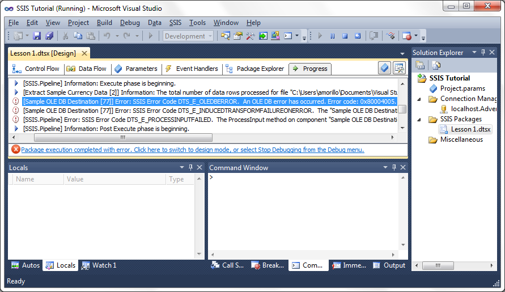Open the SSIS menu
The image size is (505, 292).
175,23
